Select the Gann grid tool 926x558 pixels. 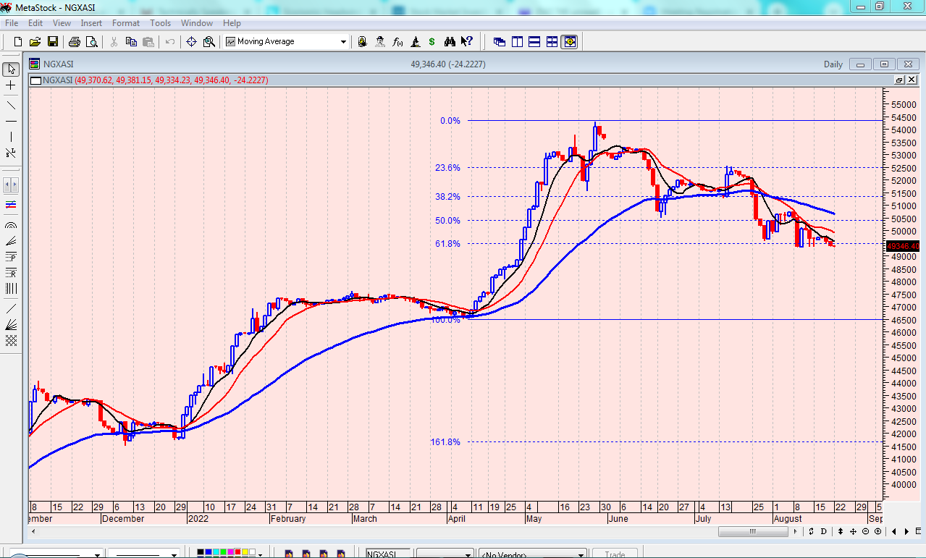[11, 340]
